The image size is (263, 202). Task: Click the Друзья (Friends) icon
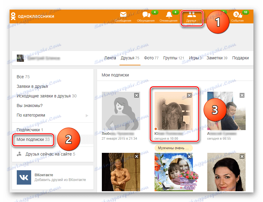pyautogui.click(x=192, y=15)
